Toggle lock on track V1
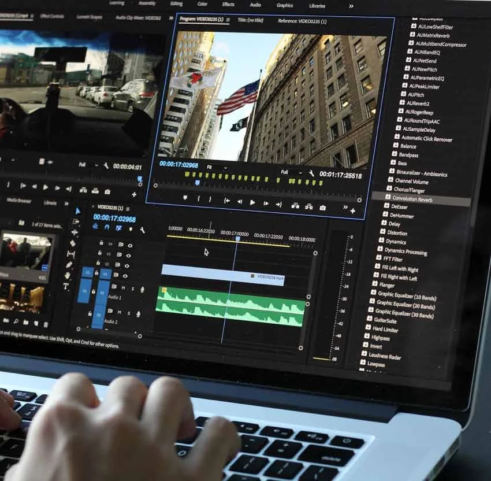Image resolution: width=491 pixels, height=481 pixels. pyautogui.click(x=96, y=273)
